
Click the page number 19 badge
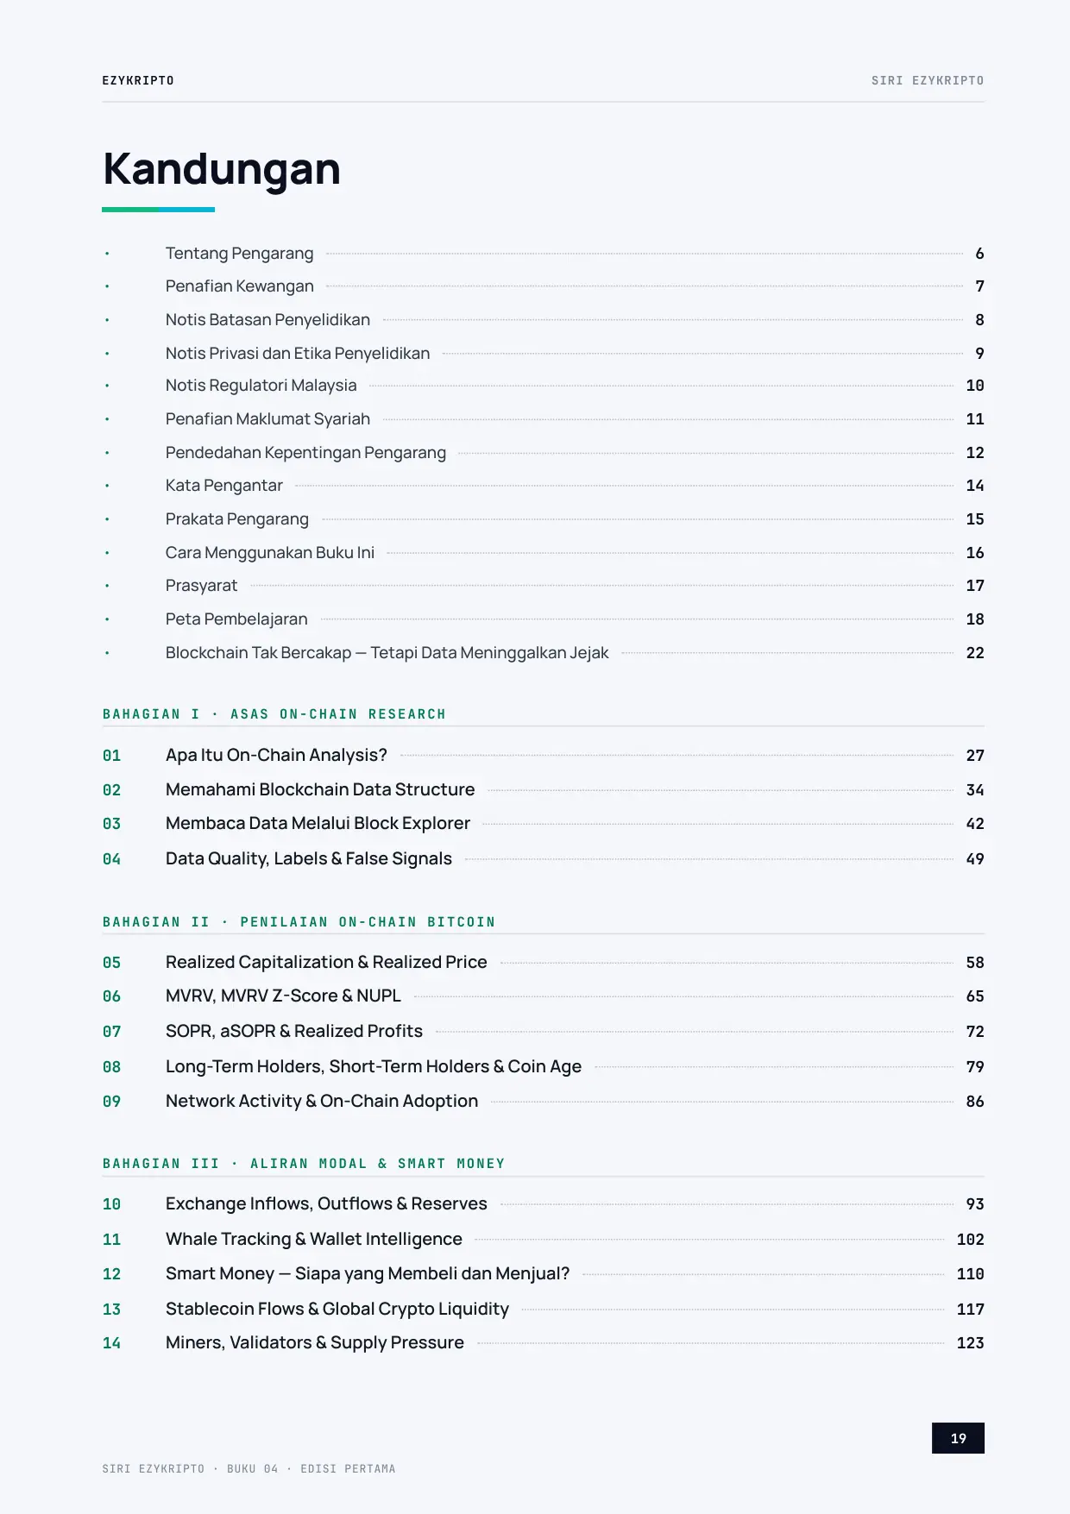point(958,1438)
